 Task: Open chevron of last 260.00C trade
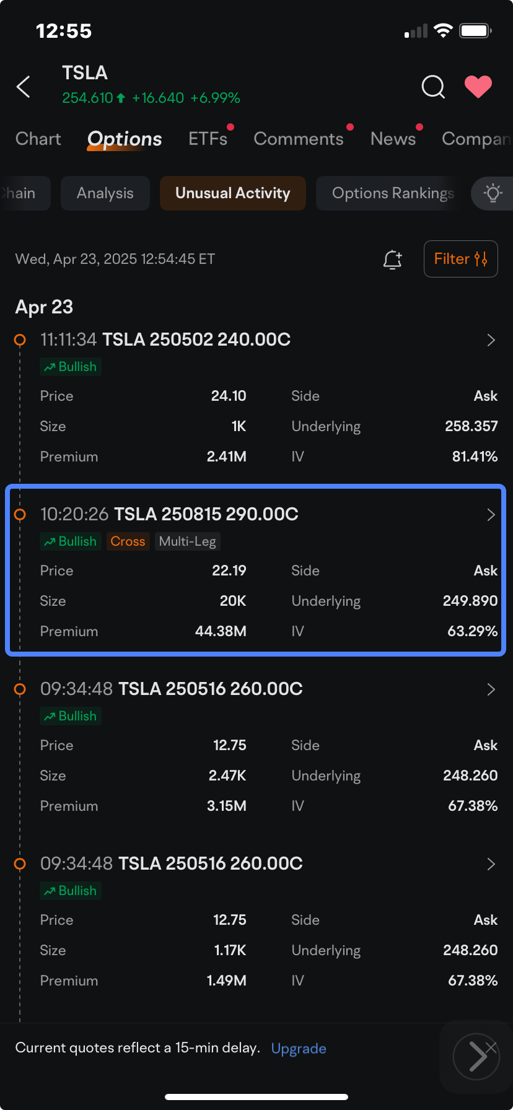point(491,864)
